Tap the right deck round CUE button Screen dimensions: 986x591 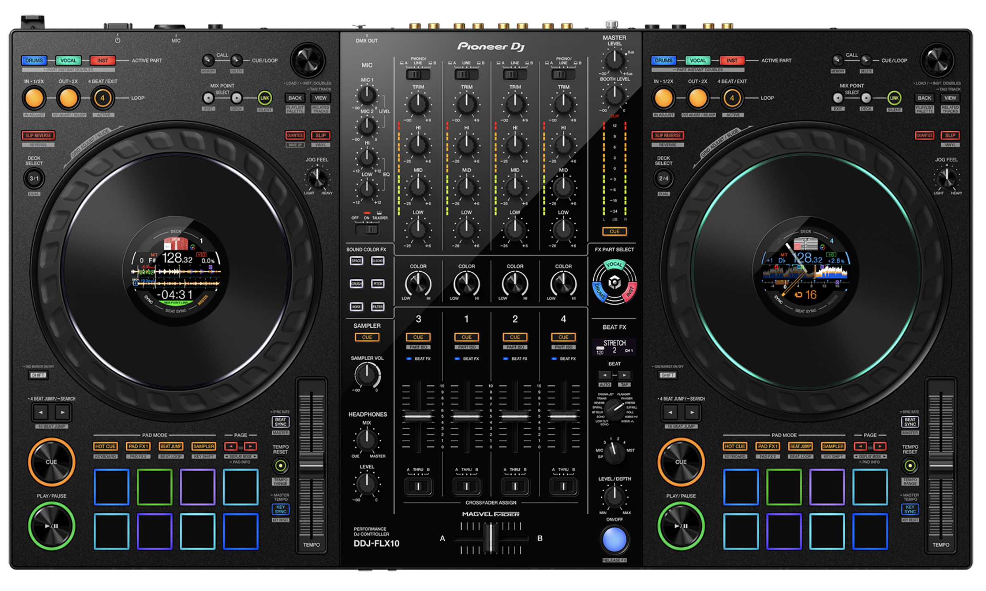click(x=681, y=462)
